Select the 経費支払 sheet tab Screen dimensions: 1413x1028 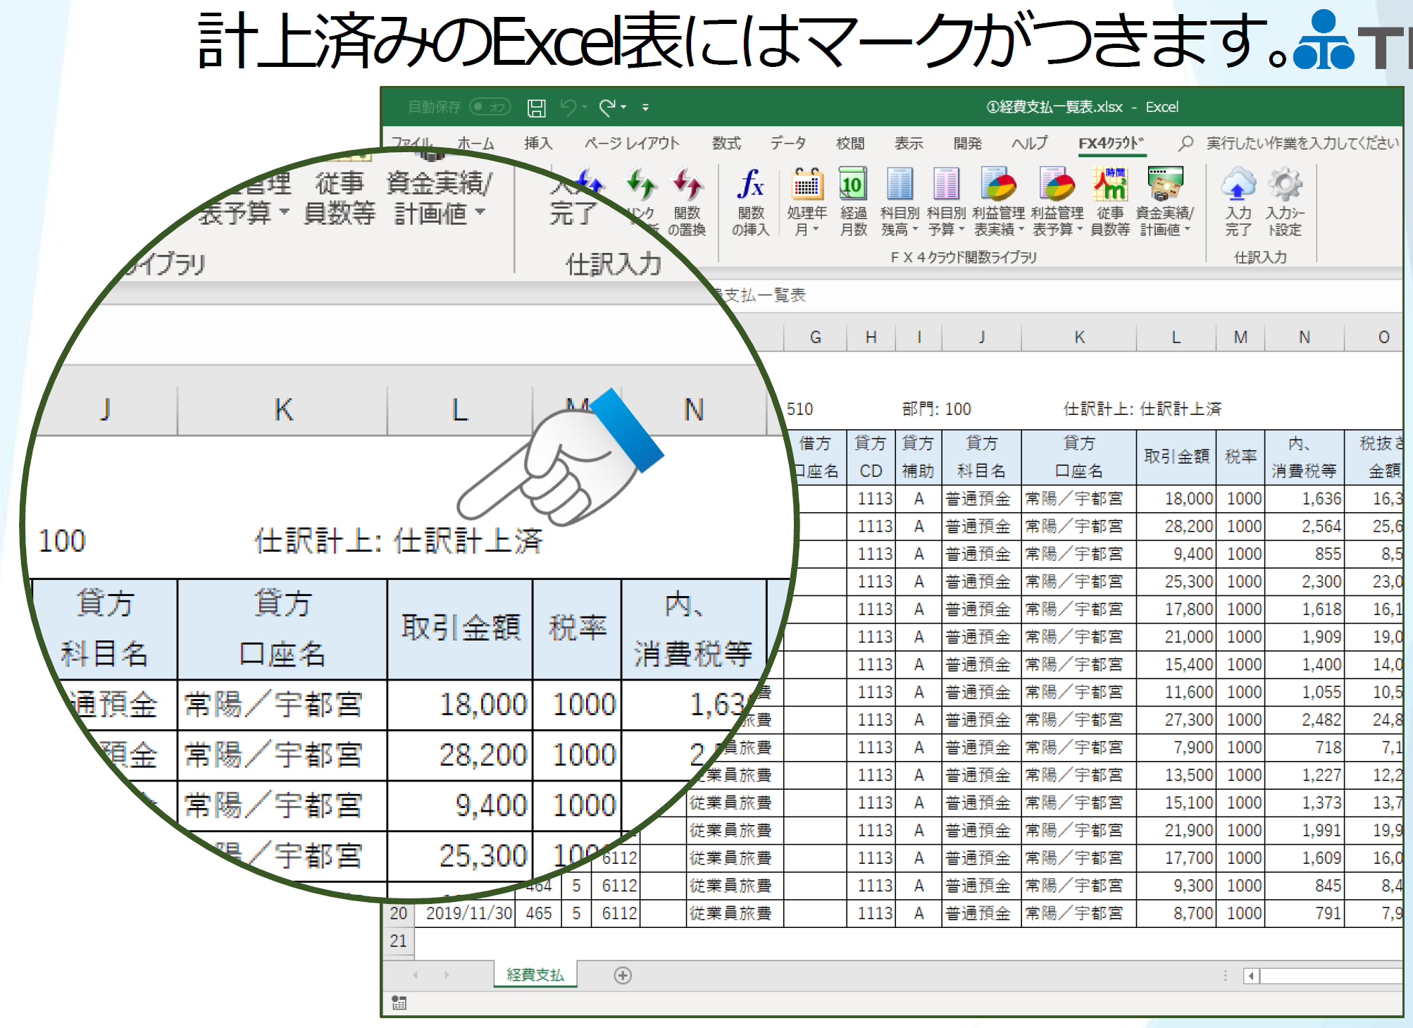536,976
